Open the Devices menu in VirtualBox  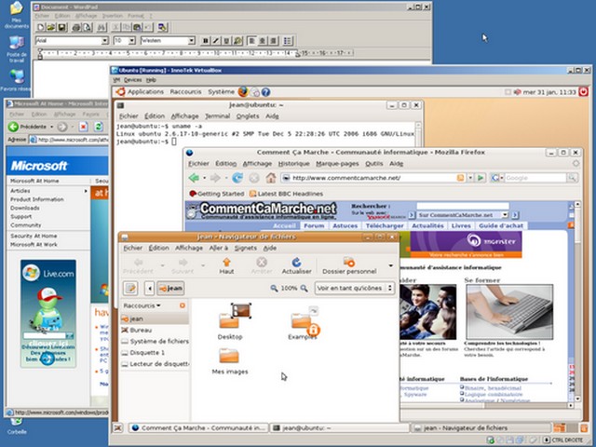(132, 80)
